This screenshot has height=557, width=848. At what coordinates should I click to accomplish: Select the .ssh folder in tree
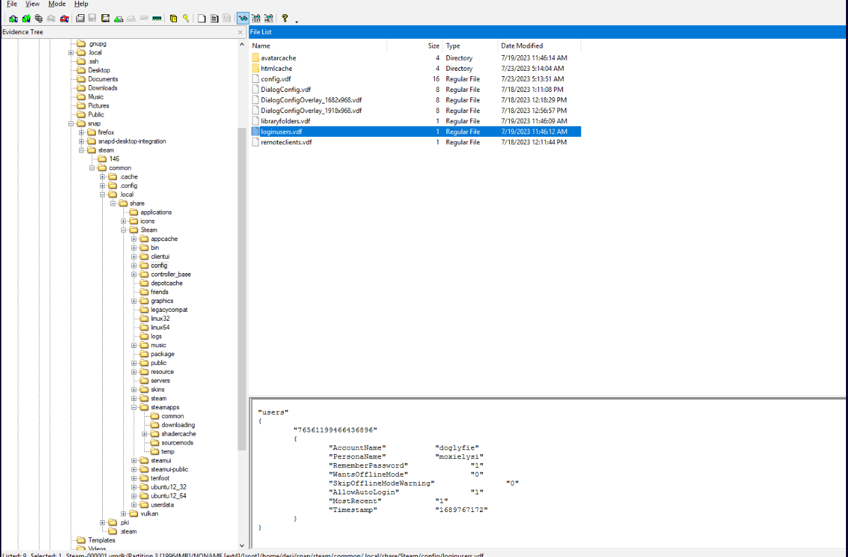click(x=93, y=61)
